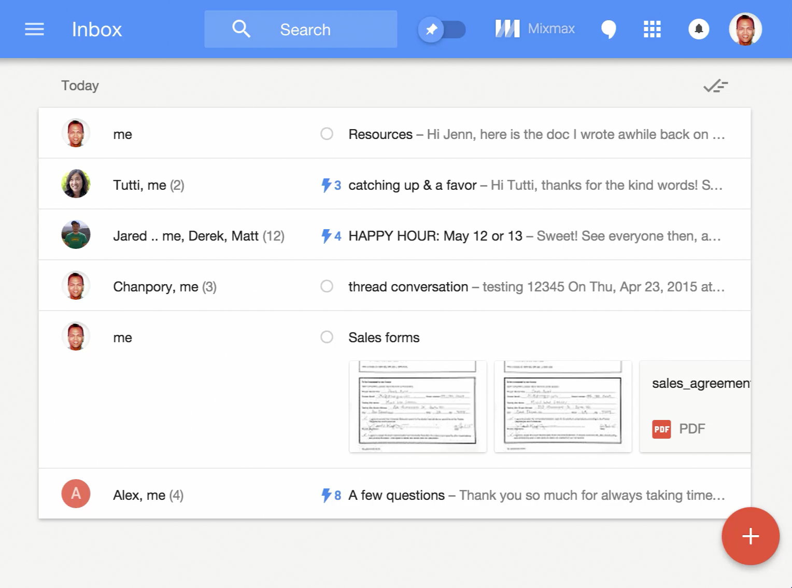Screen dimensions: 792x588
Task: Open Hangouts chat bubble icon
Action: point(609,30)
